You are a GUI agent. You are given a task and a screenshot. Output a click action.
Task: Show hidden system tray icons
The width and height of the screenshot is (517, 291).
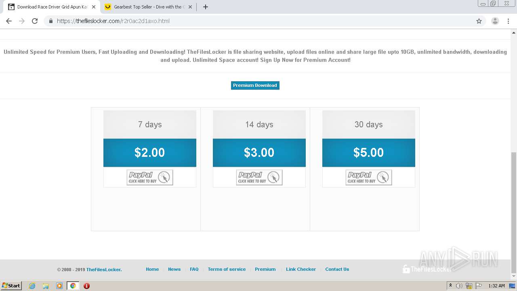[x=450, y=286]
